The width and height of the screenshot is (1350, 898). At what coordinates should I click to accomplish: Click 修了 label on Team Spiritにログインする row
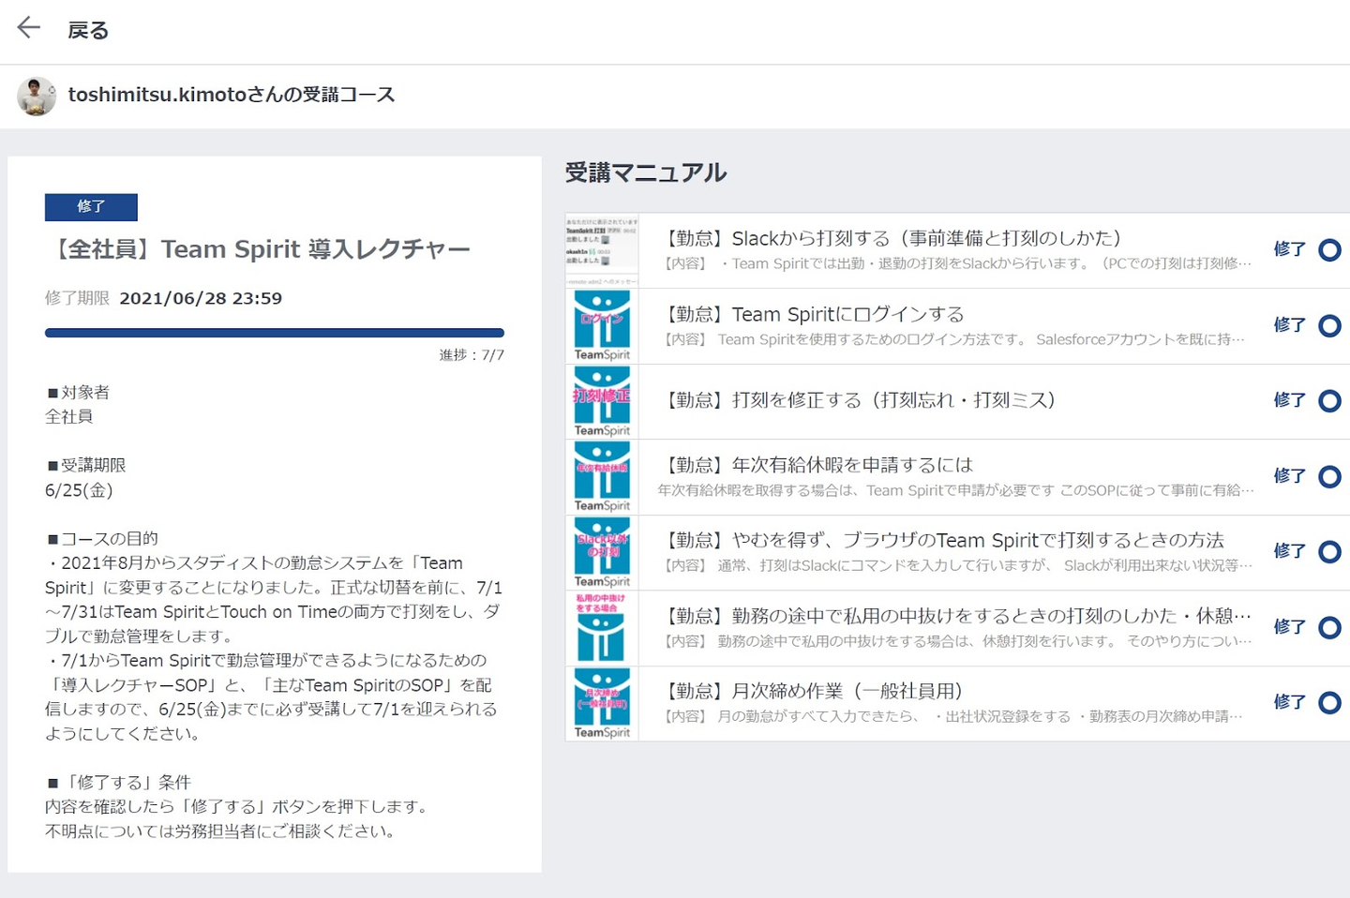pyautogui.click(x=1289, y=324)
